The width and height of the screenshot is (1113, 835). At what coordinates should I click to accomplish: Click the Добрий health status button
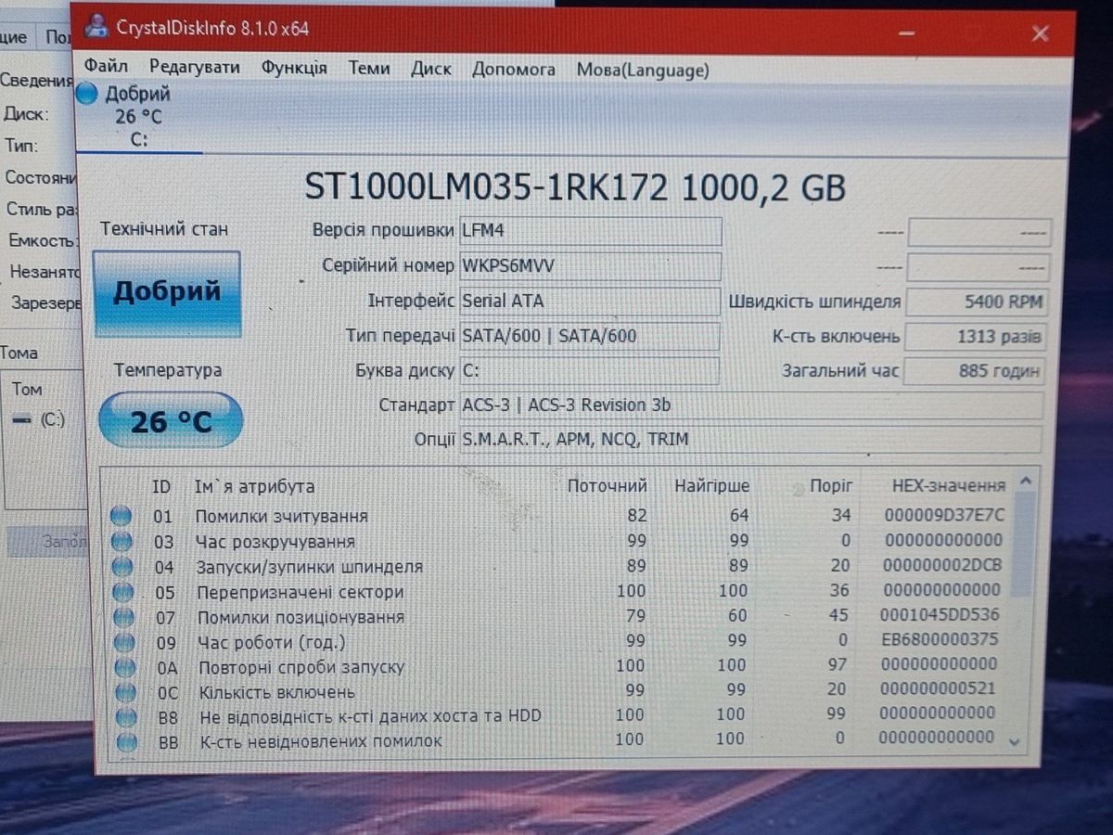tap(167, 293)
